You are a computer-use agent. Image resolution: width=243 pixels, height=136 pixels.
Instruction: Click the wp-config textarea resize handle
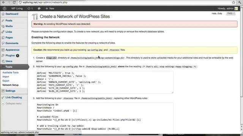172,92
